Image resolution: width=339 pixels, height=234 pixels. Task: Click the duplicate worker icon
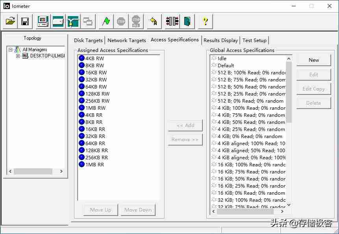(87, 21)
